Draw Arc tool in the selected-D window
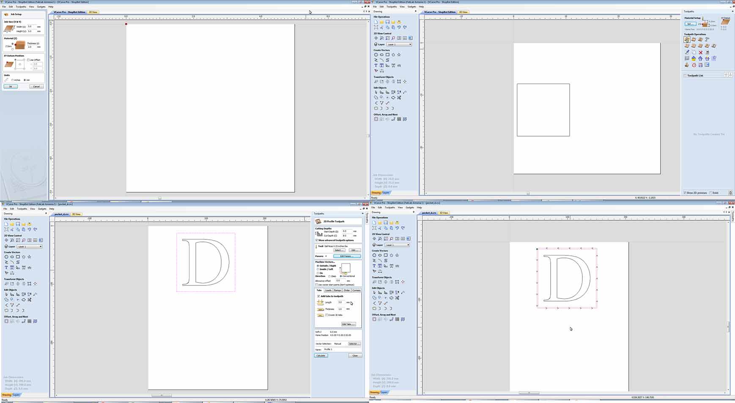The image size is (735, 403). click(x=380, y=260)
